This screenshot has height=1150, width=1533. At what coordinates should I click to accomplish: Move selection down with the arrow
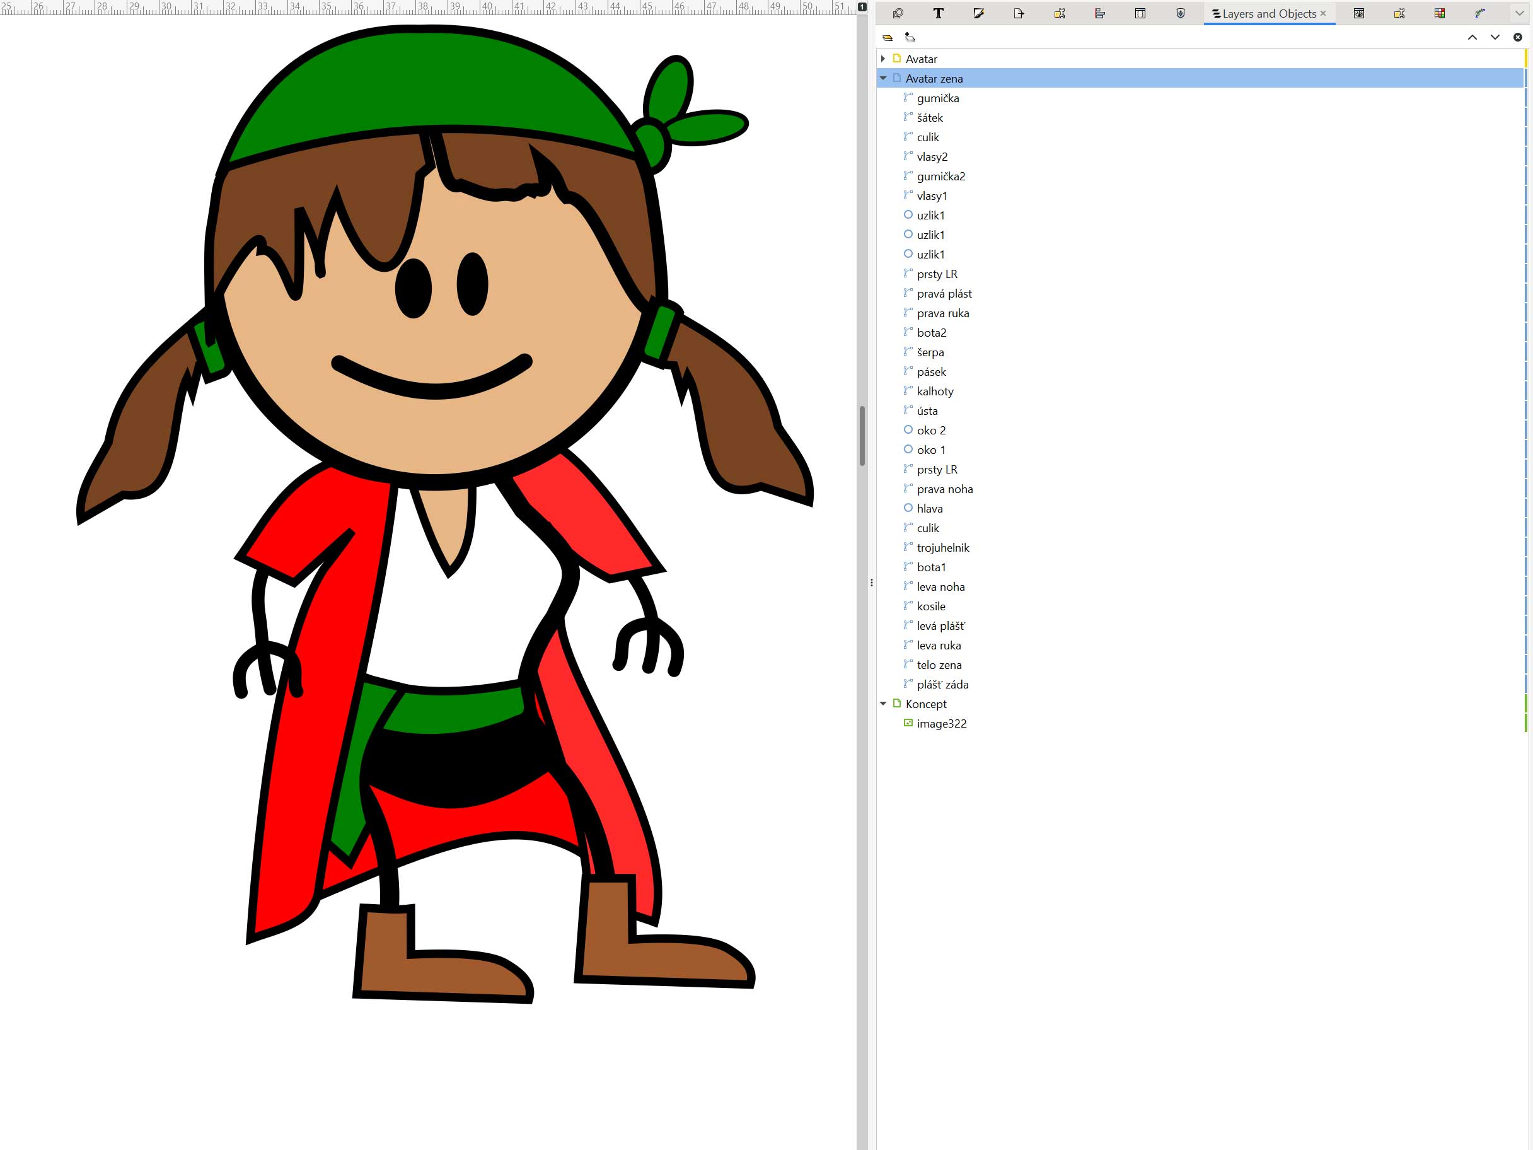(1495, 37)
